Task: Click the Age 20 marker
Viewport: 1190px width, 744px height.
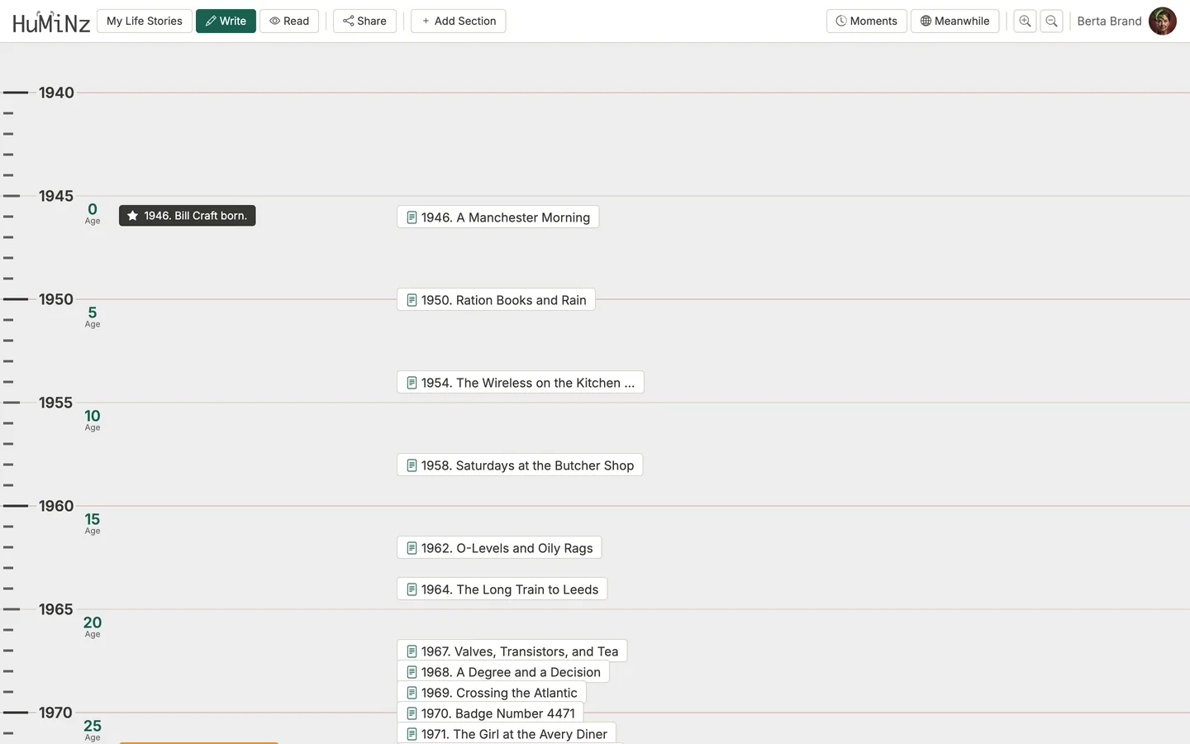Action: pyautogui.click(x=93, y=627)
